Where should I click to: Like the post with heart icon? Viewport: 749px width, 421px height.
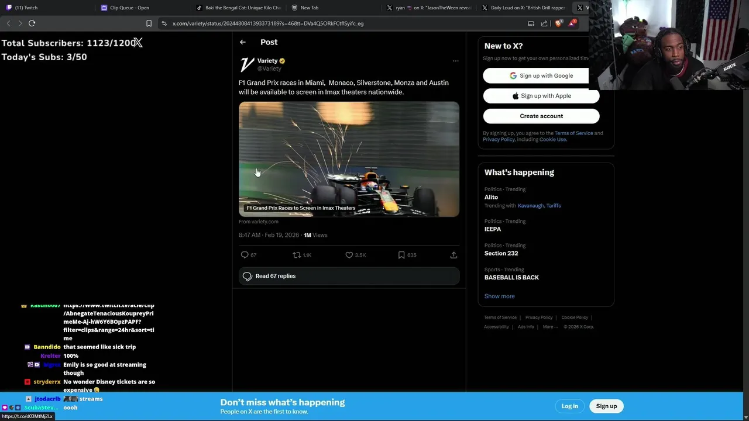[x=349, y=255]
